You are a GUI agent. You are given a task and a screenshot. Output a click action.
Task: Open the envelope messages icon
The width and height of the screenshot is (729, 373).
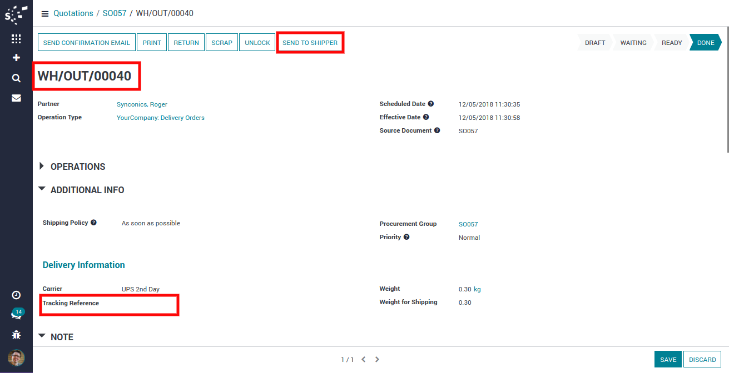(x=16, y=98)
